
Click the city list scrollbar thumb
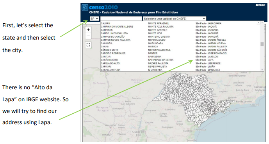click(262, 44)
